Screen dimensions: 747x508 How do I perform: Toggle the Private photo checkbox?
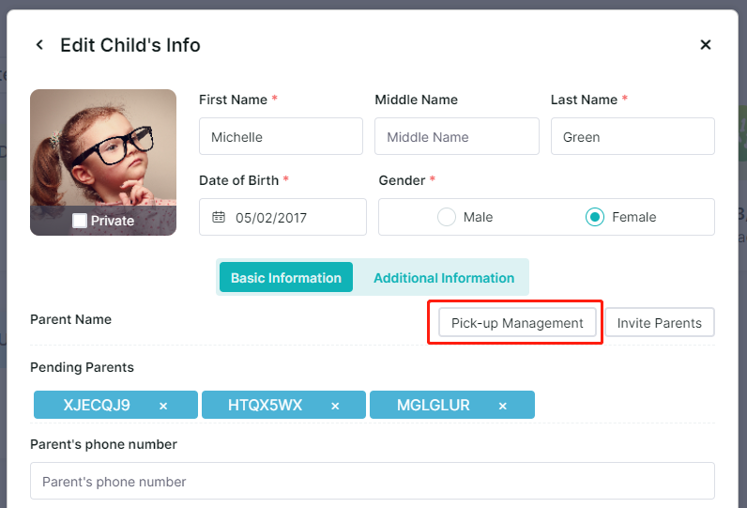point(80,221)
